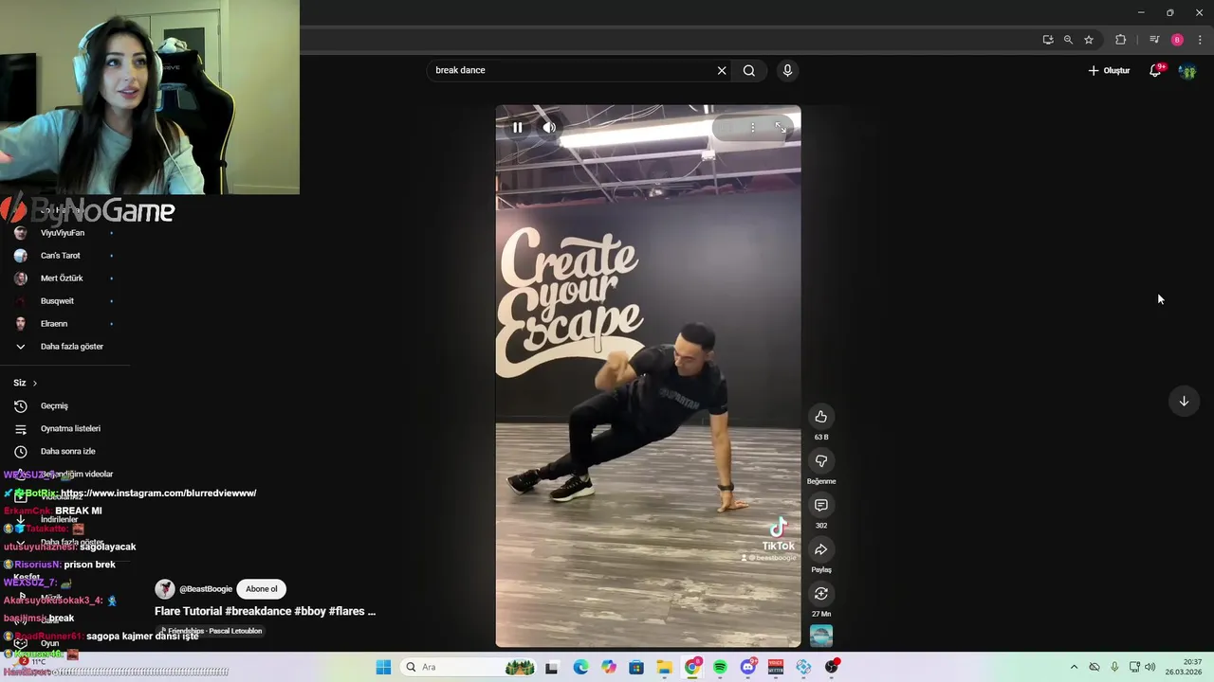Open the Windows Start menu
This screenshot has width=1214, height=682.
pos(383,668)
